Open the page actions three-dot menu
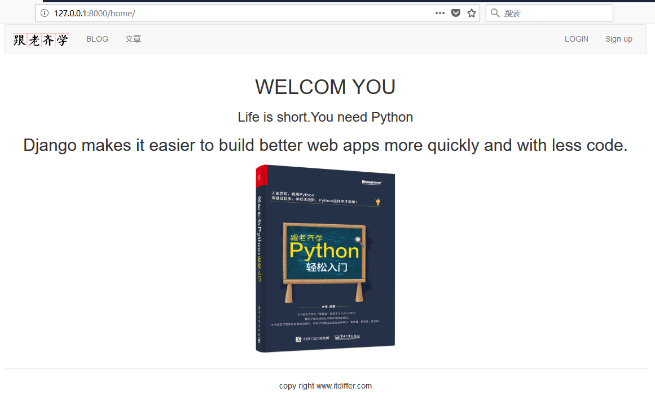 point(440,13)
